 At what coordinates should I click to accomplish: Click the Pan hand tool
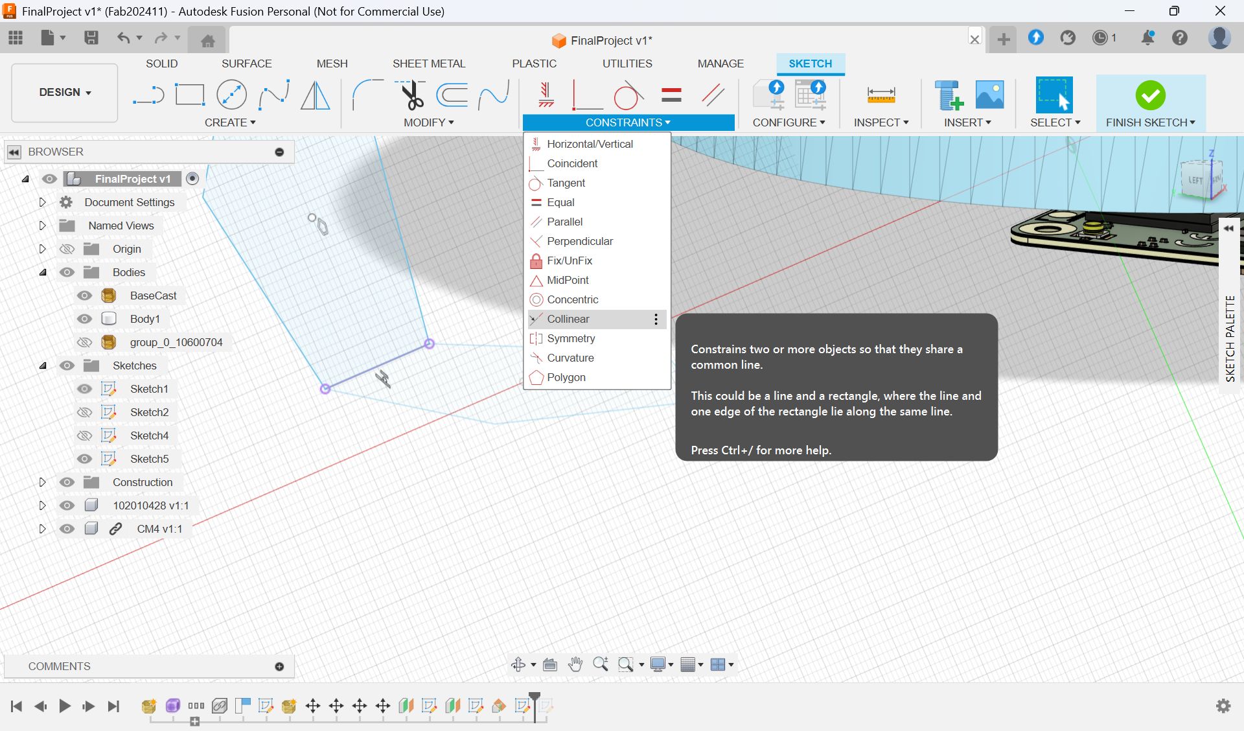click(575, 664)
